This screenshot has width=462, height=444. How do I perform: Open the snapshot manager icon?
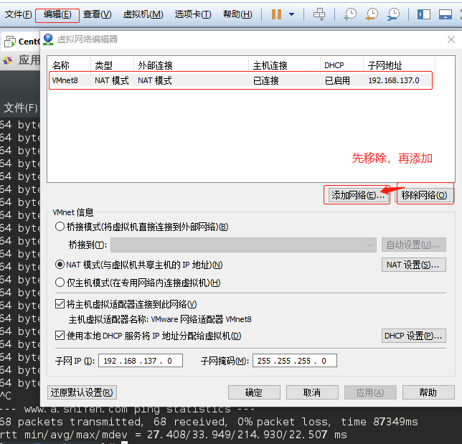393,14
